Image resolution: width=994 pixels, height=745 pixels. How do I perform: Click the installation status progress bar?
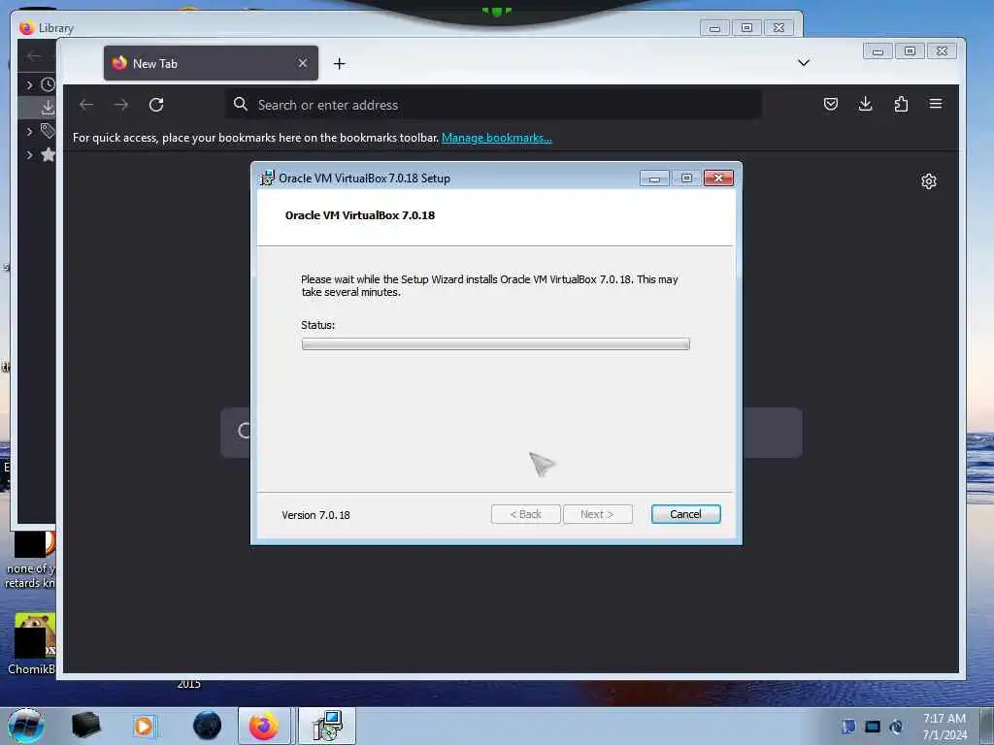coord(496,343)
